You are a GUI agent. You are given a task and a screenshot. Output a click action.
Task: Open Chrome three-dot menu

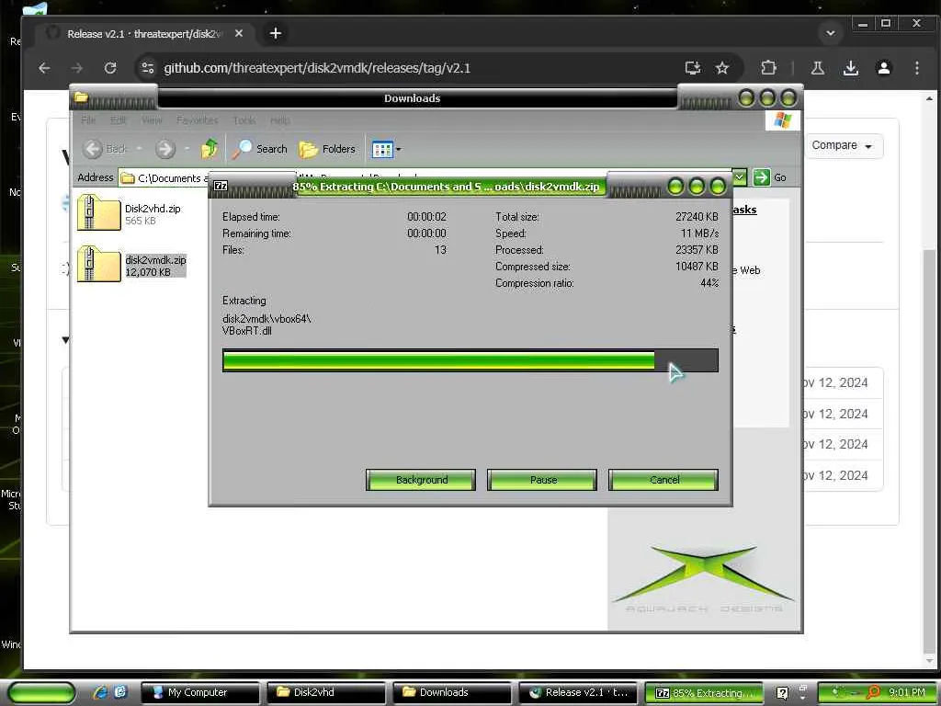coord(916,68)
